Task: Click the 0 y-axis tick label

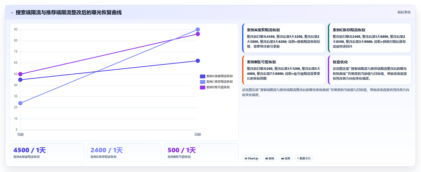Action: 17,130
